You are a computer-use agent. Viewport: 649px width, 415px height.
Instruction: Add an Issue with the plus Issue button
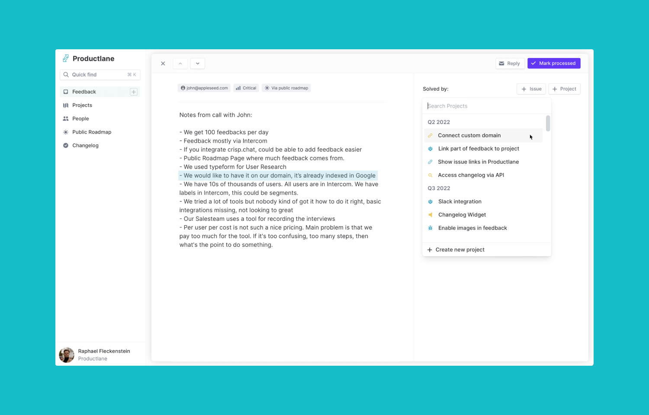pyautogui.click(x=531, y=89)
